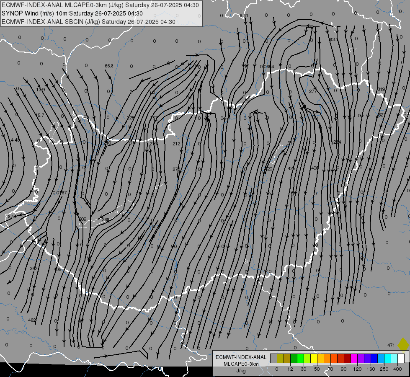Select the dark red legend swatch

347,358
